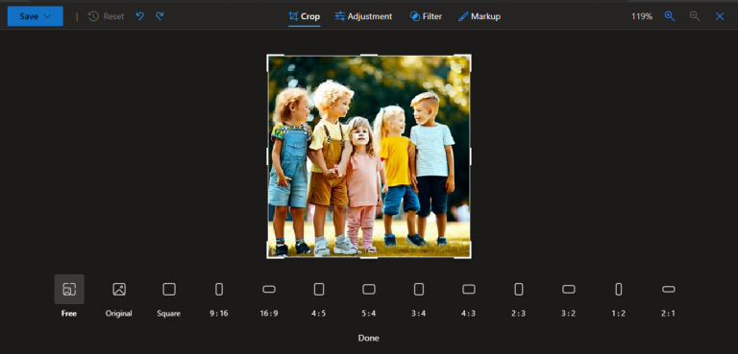Open the Filter tab
Screen dimensions: 738x354
[x=426, y=16]
